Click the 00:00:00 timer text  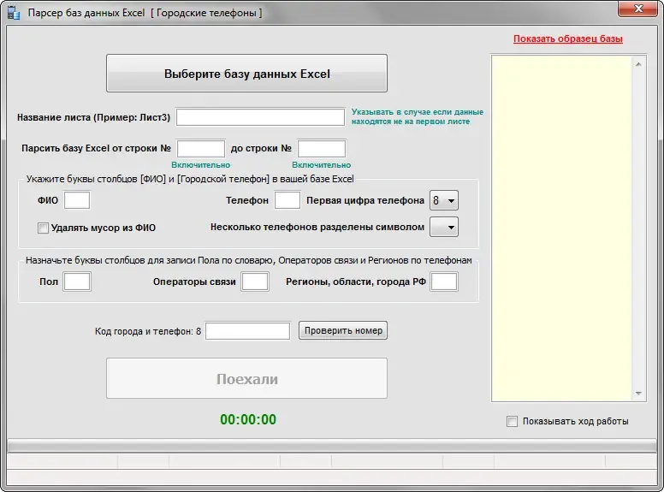[248, 419]
